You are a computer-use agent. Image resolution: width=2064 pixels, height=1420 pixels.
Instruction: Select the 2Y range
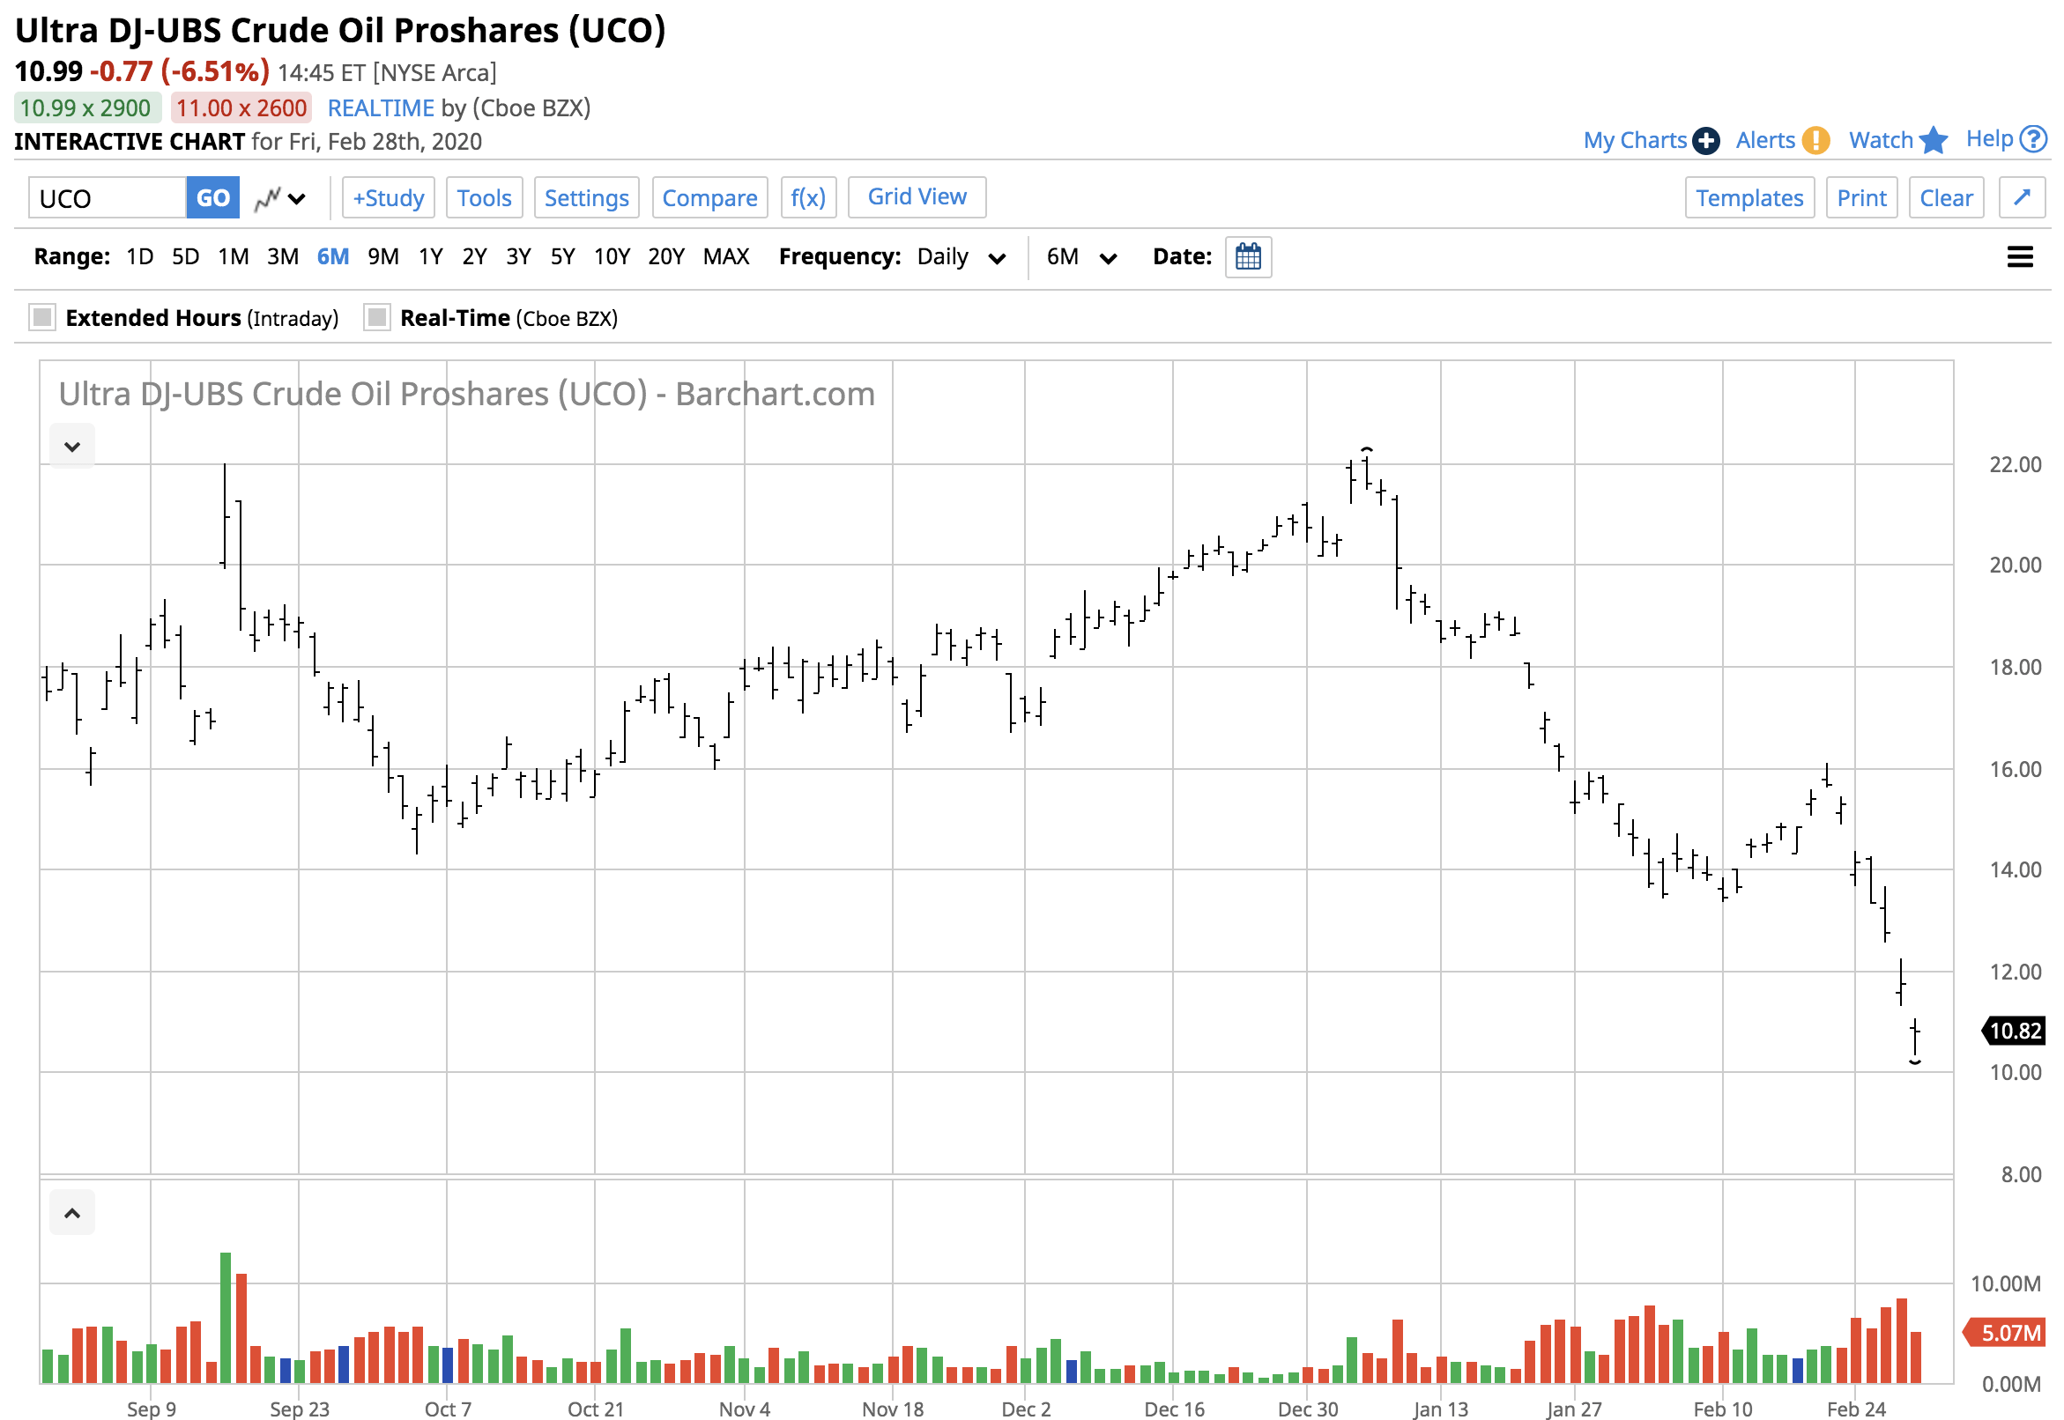pyautogui.click(x=474, y=257)
